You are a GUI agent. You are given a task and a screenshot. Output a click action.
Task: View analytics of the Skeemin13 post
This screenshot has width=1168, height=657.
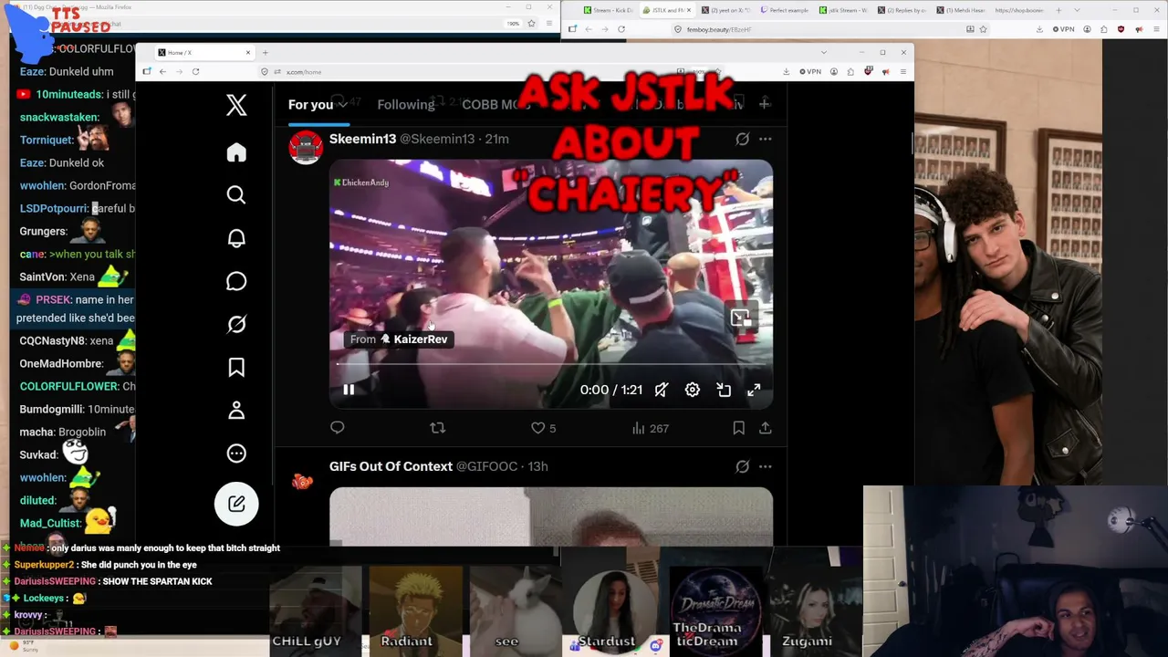(650, 427)
